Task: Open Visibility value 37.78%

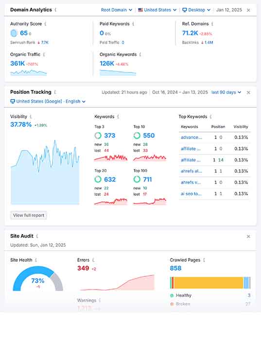Action: tap(21, 124)
